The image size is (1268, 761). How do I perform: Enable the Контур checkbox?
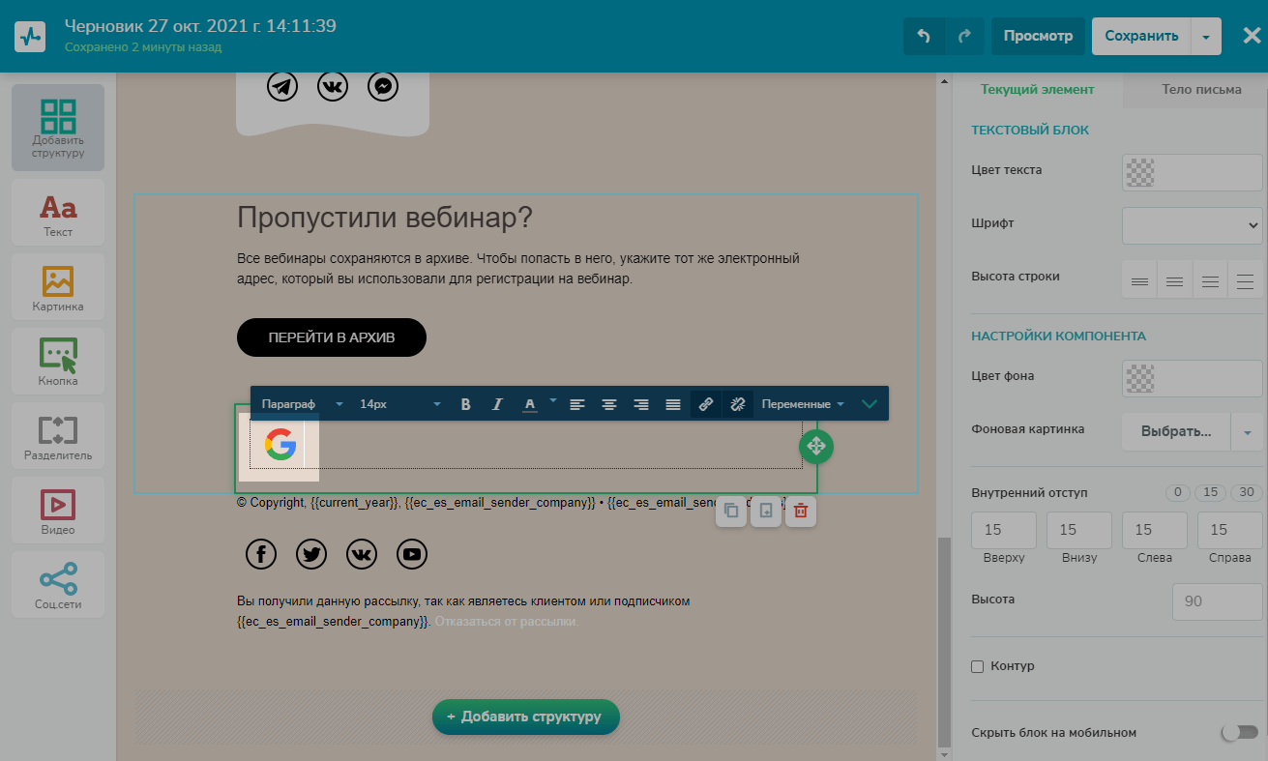coord(977,666)
